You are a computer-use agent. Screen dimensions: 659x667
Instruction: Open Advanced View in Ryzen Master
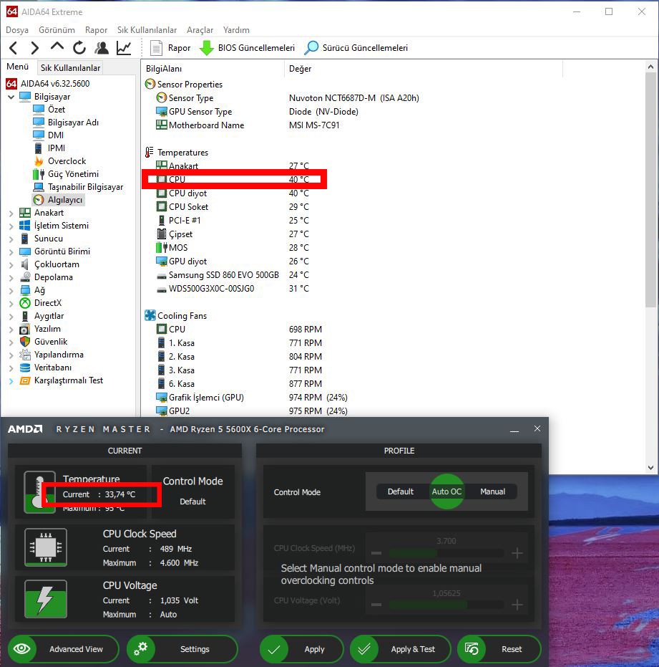pos(63,649)
